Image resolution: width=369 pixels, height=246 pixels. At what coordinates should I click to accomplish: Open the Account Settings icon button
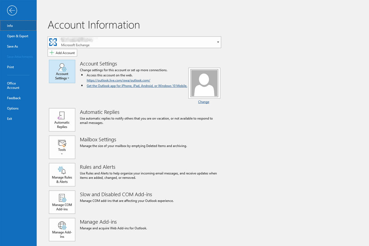click(62, 71)
